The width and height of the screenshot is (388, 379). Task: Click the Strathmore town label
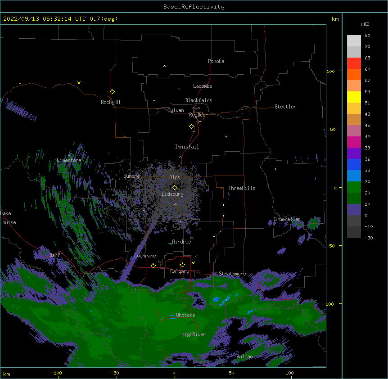232,274
